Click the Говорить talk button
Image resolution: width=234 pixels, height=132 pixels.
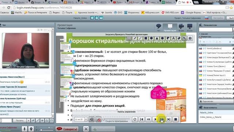tap(67, 129)
